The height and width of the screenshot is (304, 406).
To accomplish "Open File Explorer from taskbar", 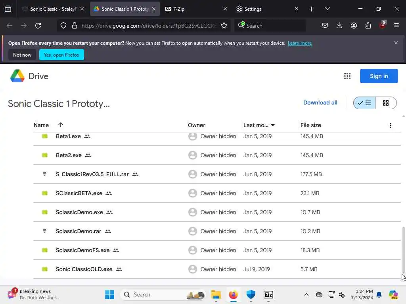I will (x=216, y=294).
